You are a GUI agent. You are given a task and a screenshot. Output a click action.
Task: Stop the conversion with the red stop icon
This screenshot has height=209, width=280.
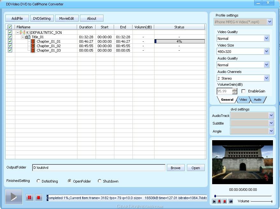[x=39, y=198]
